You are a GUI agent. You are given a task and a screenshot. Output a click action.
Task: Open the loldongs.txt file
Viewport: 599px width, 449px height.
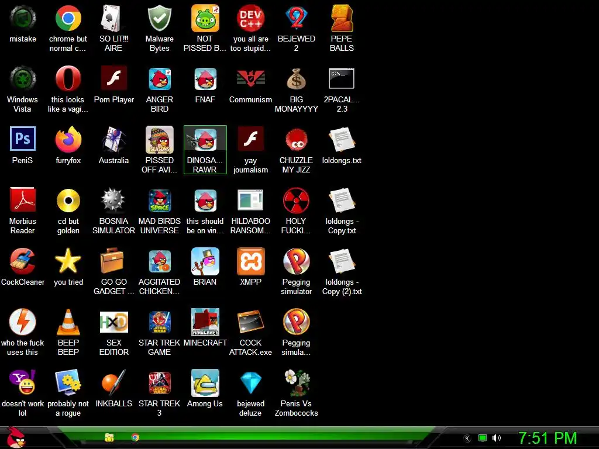pyautogui.click(x=342, y=140)
